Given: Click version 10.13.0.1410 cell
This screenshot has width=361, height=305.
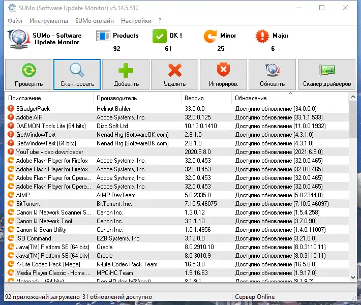Looking at the screenshot, I should [200, 126].
